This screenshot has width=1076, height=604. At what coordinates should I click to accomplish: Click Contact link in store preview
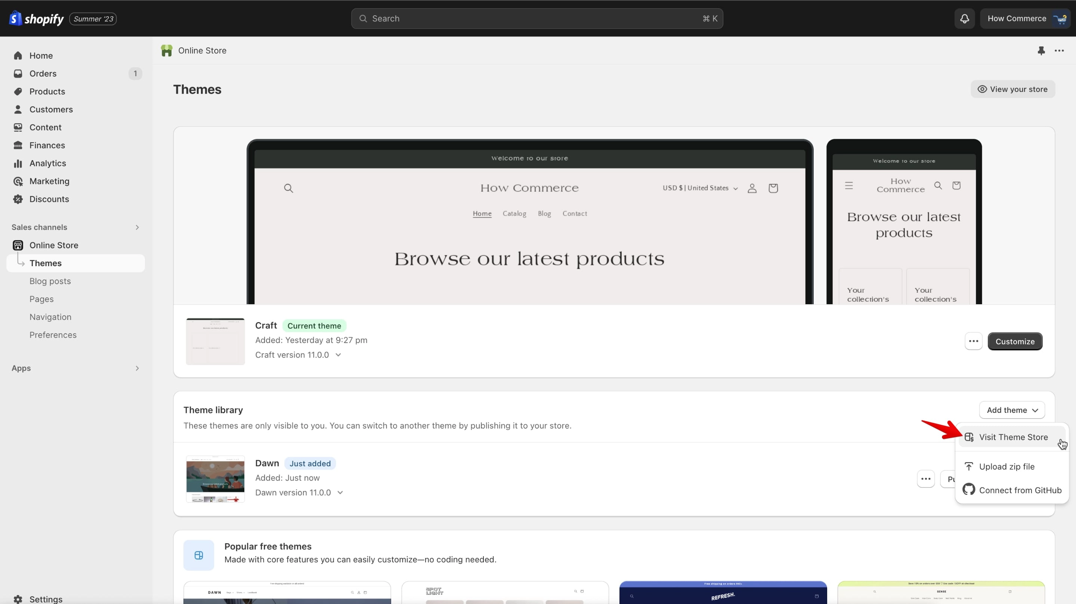(x=574, y=213)
